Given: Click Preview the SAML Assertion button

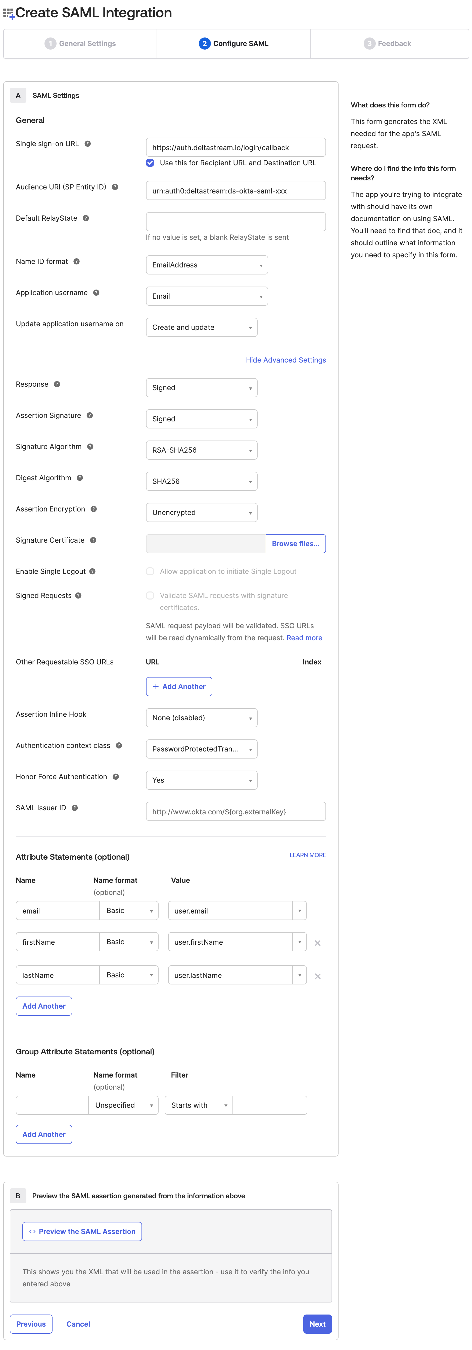Looking at the screenshot, I should (x=82, y=1232).
